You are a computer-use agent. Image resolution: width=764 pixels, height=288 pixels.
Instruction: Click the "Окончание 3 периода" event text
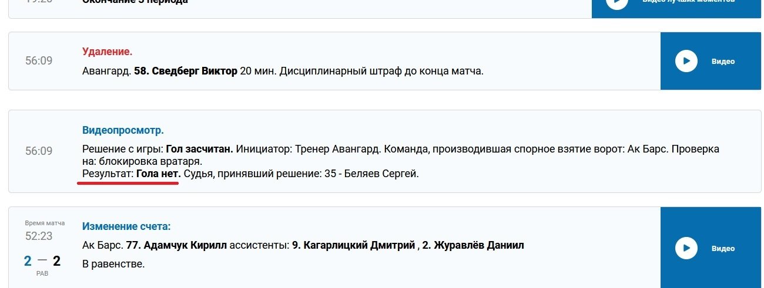(135, 2)
